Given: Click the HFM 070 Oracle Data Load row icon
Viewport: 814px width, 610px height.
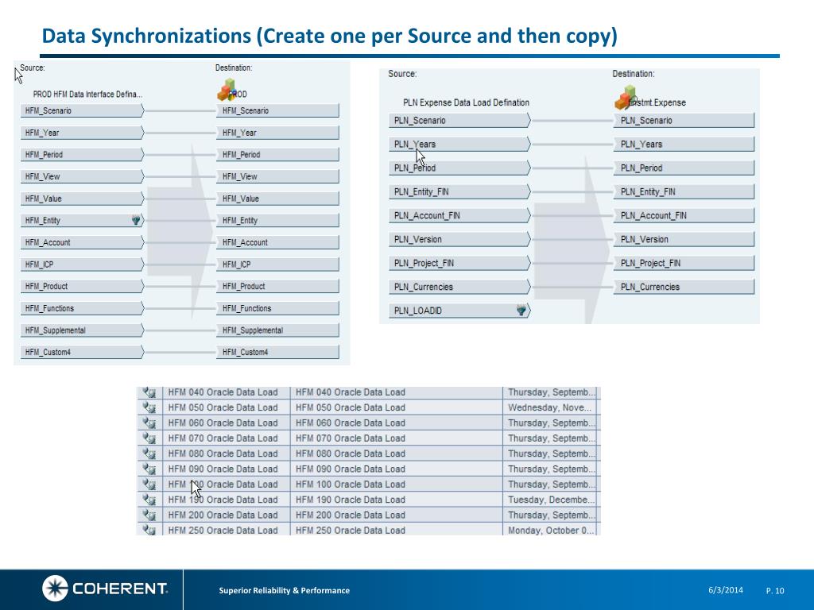Looking at the screenshot, I should pyautogui.click(x=149, y=438).
